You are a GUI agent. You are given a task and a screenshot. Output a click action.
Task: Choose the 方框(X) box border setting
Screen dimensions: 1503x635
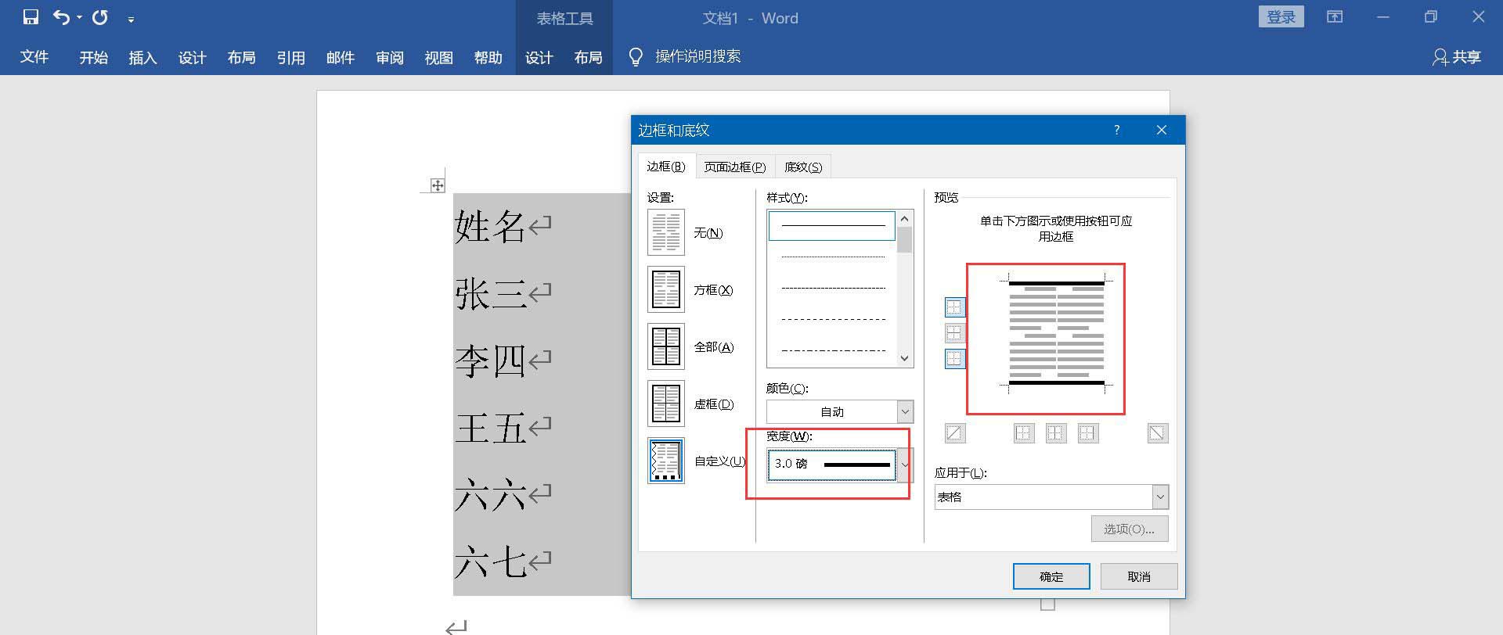(x=666, y=289)
